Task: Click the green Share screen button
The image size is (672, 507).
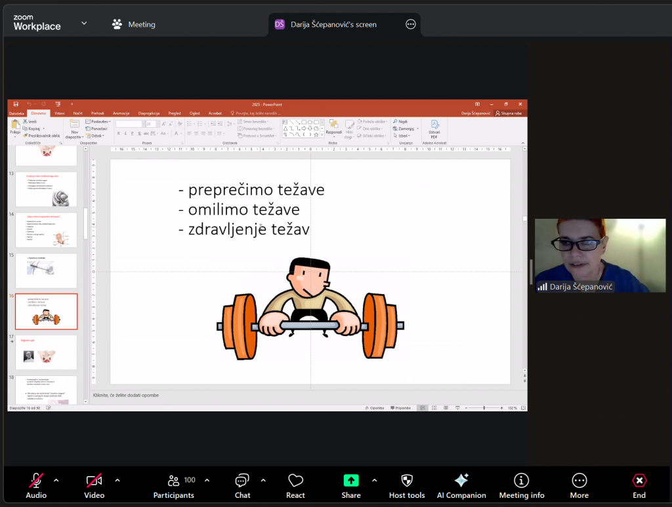Action: [x=351, y=485]
